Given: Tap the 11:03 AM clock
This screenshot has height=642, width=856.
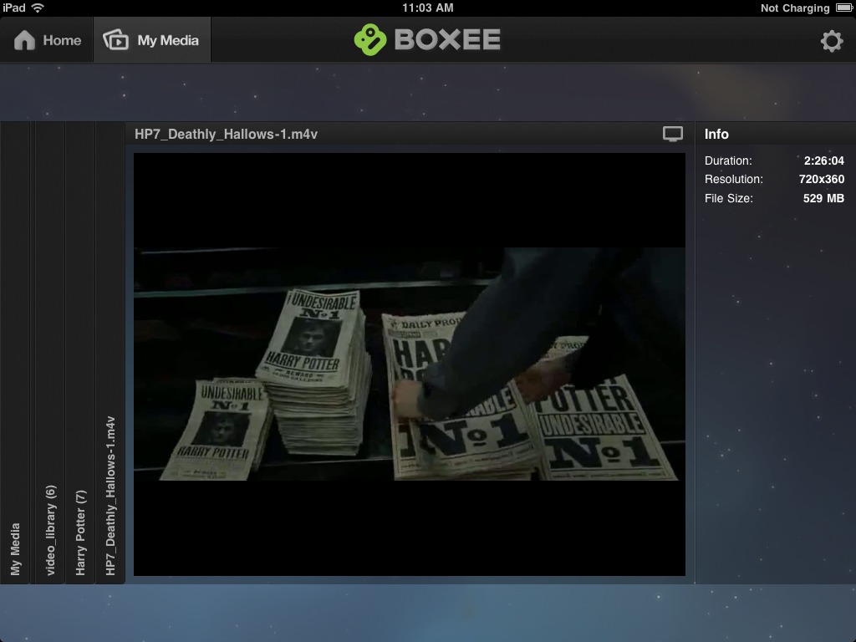Looking at the screenshot, I should point(428,8).
